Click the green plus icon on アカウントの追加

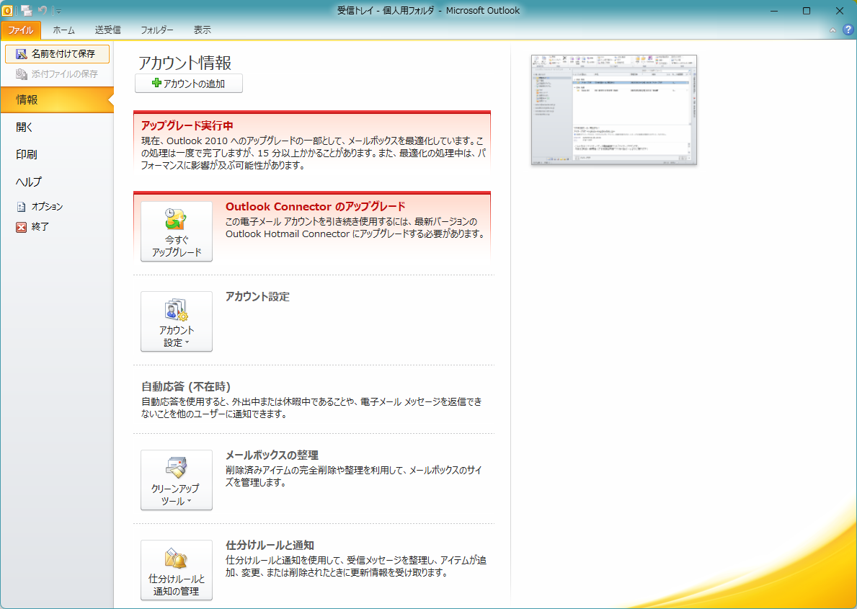[156, 83]
